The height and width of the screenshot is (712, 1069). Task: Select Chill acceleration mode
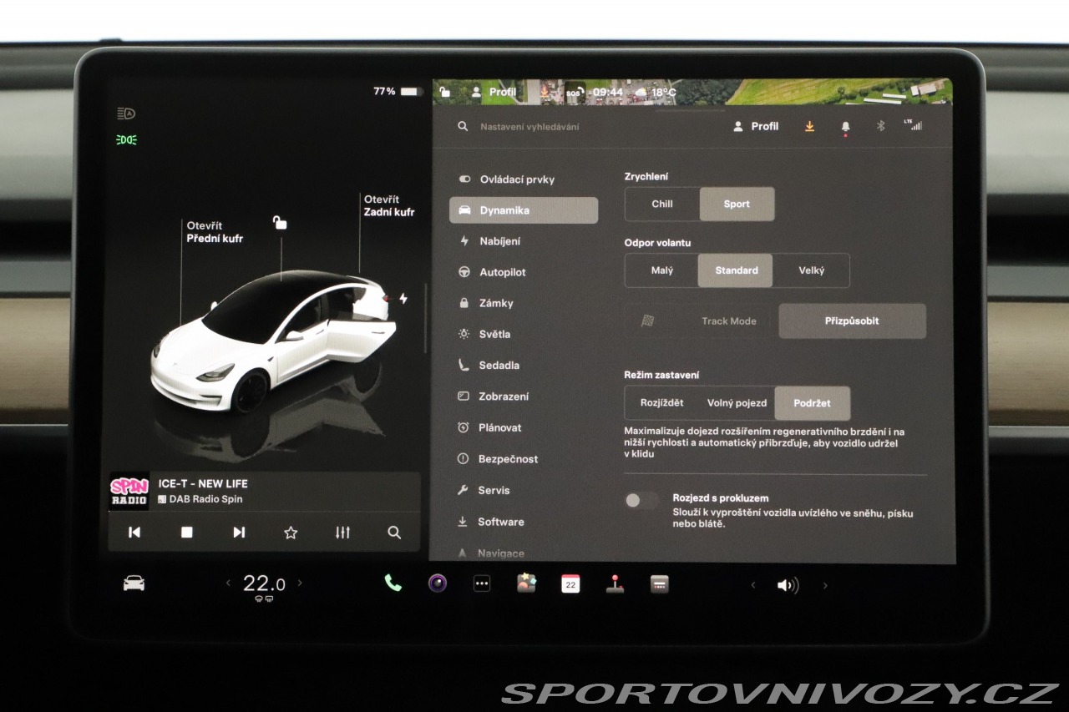click(662, 204)
